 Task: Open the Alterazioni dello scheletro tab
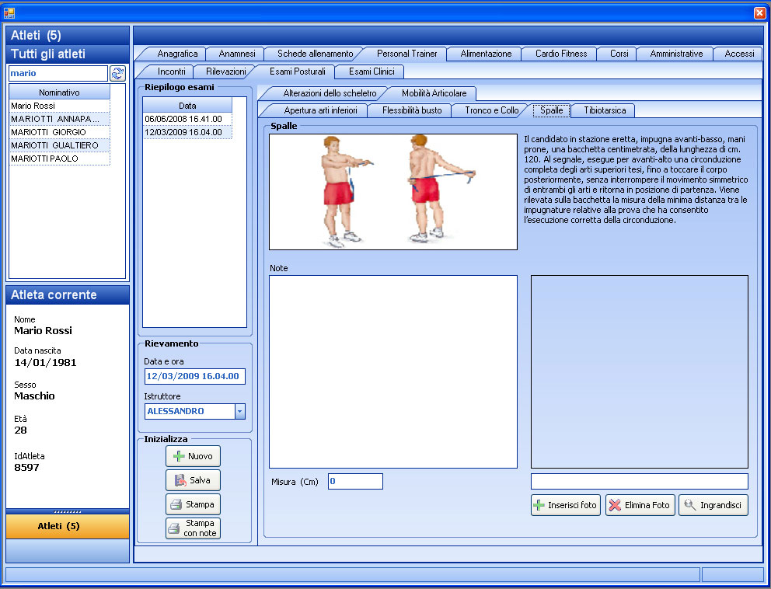330,93
